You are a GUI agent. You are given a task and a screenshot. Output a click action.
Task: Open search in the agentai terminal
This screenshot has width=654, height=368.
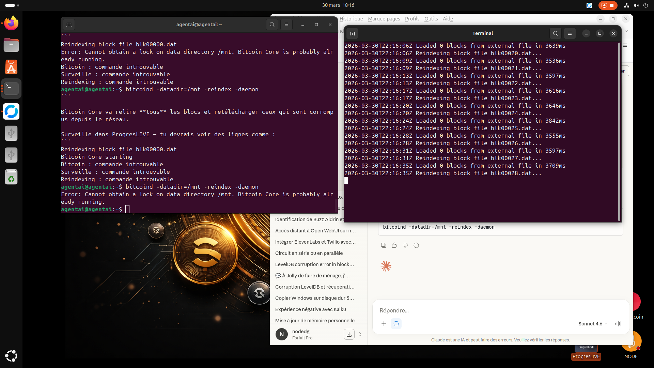click(x=272, y=25)
